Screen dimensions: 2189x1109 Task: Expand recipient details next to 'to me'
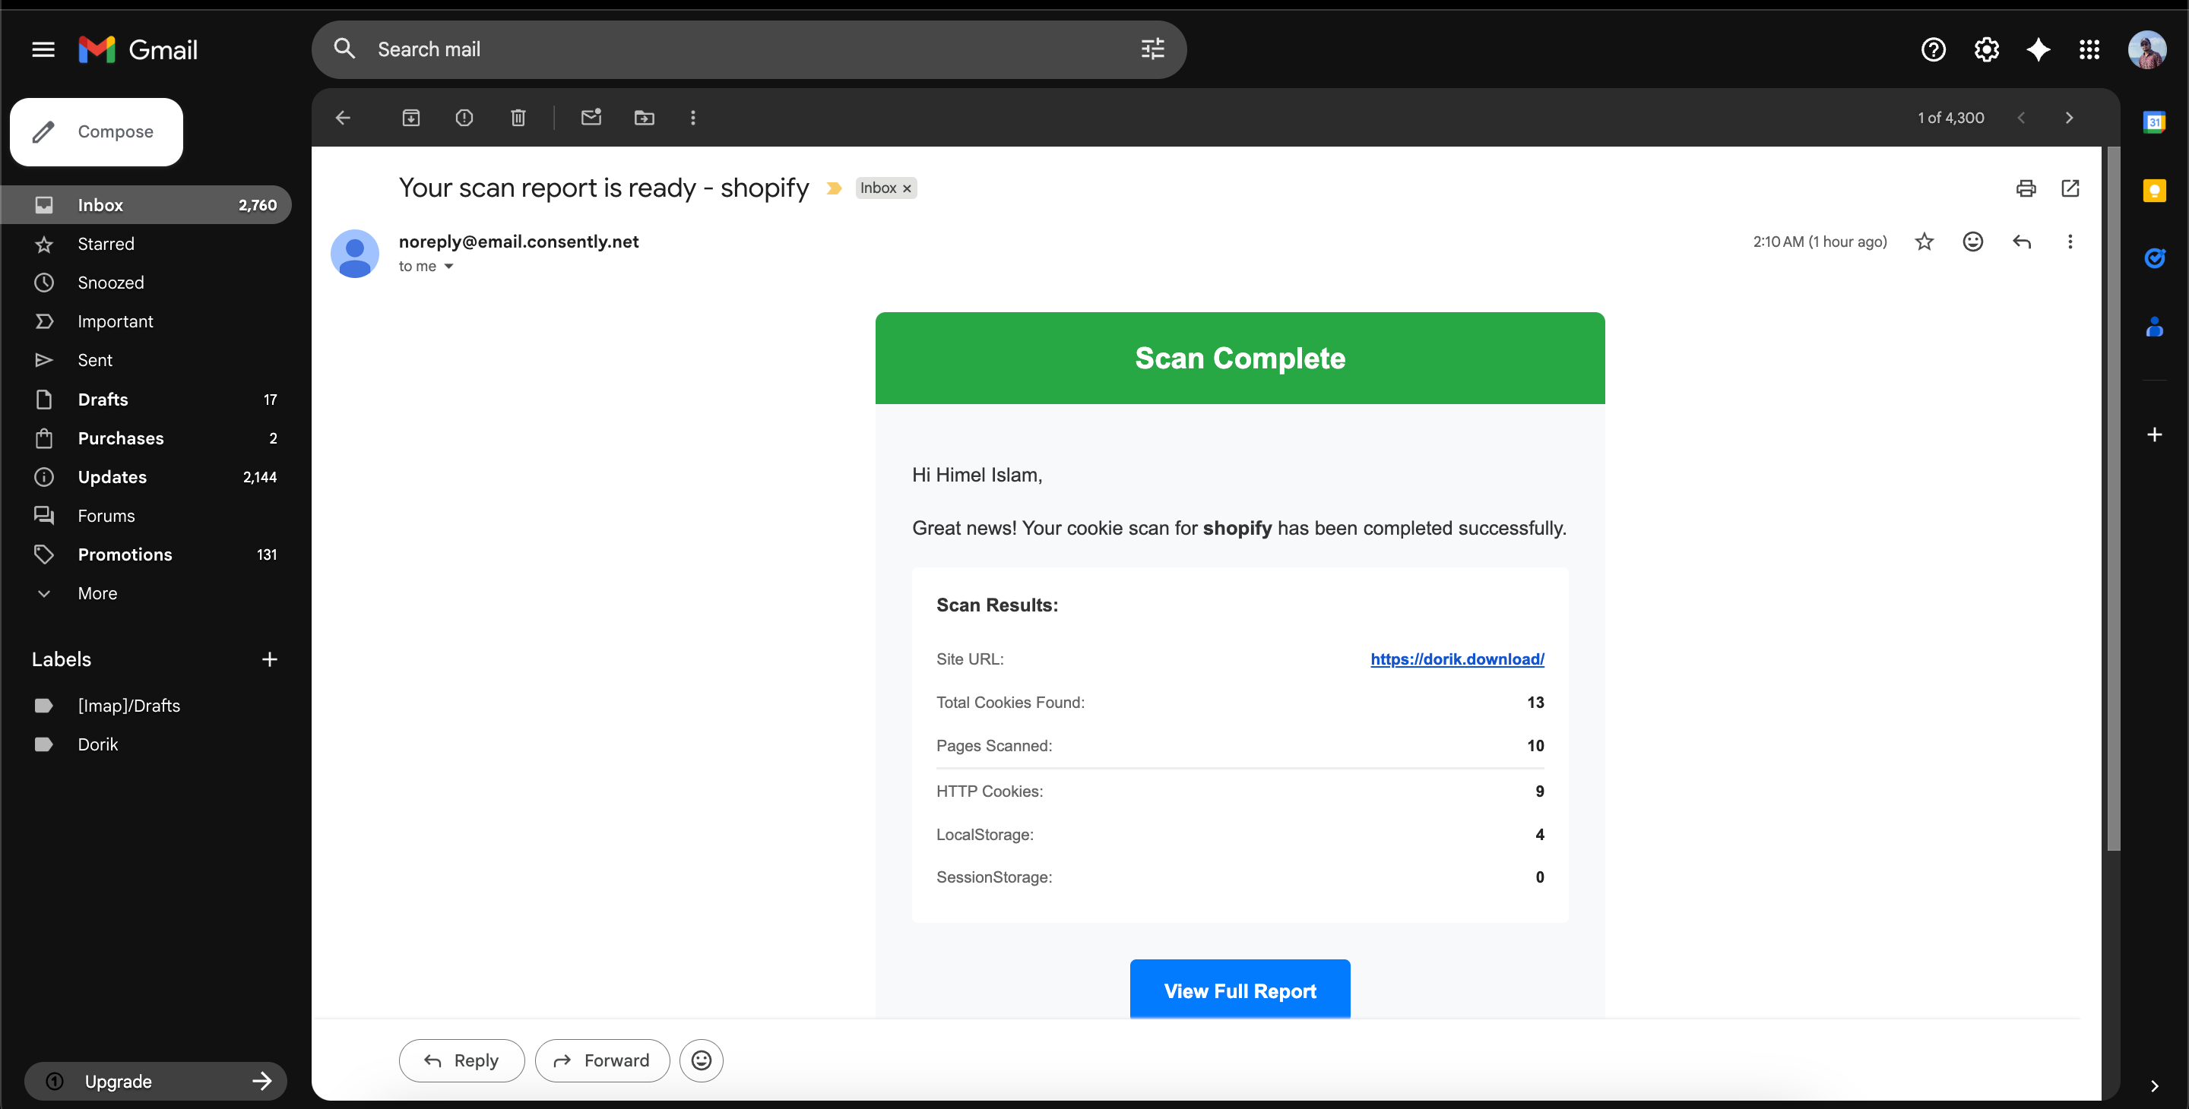[x=448, y=267]
